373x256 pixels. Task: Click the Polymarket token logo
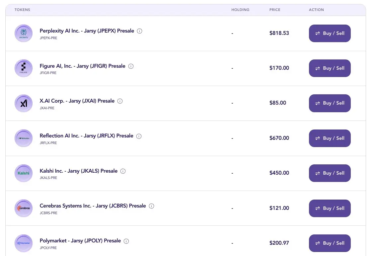pos(24,243)
